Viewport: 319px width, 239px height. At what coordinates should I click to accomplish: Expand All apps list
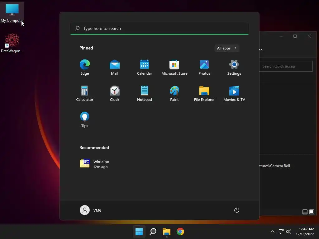point(227,48)
